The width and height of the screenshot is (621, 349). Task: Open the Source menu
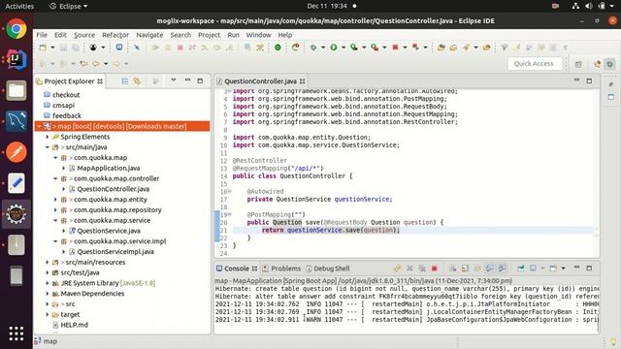pos(84,35)
